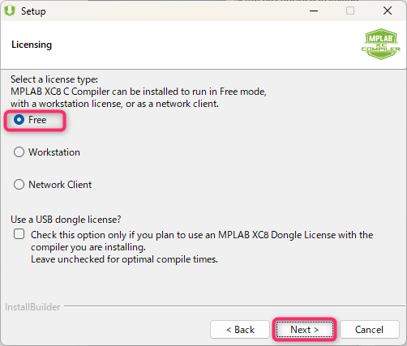Enable the USB dongle license checkbox
The image size is (407, 346).
point(19,234)
